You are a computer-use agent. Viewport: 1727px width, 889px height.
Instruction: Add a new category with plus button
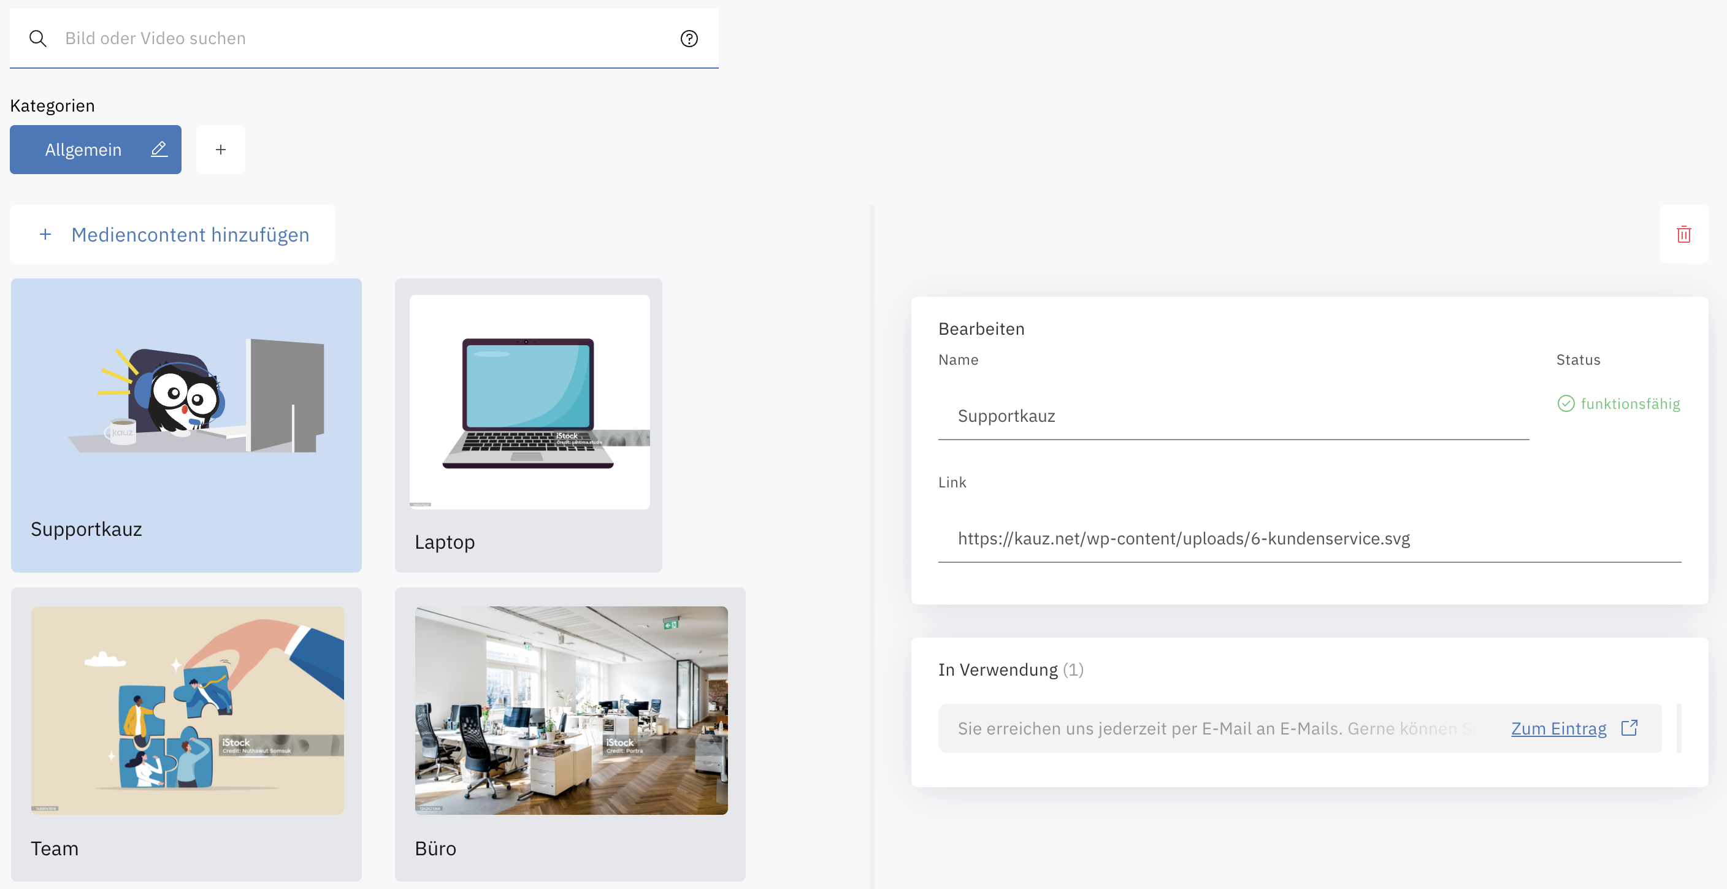pos(221,149)
